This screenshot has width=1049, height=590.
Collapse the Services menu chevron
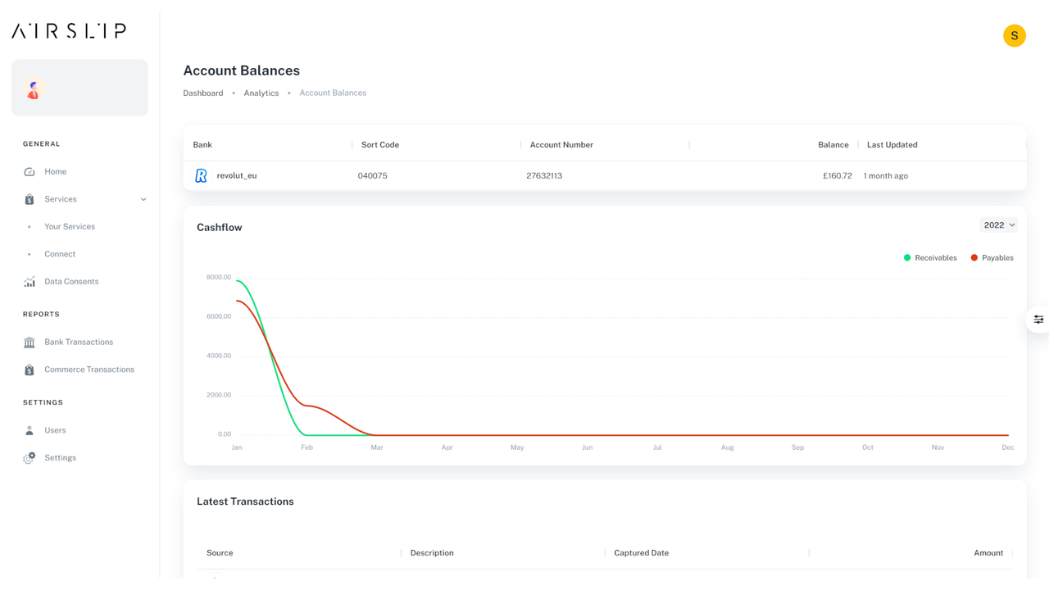pyautogui.click(x=143, y=200)
